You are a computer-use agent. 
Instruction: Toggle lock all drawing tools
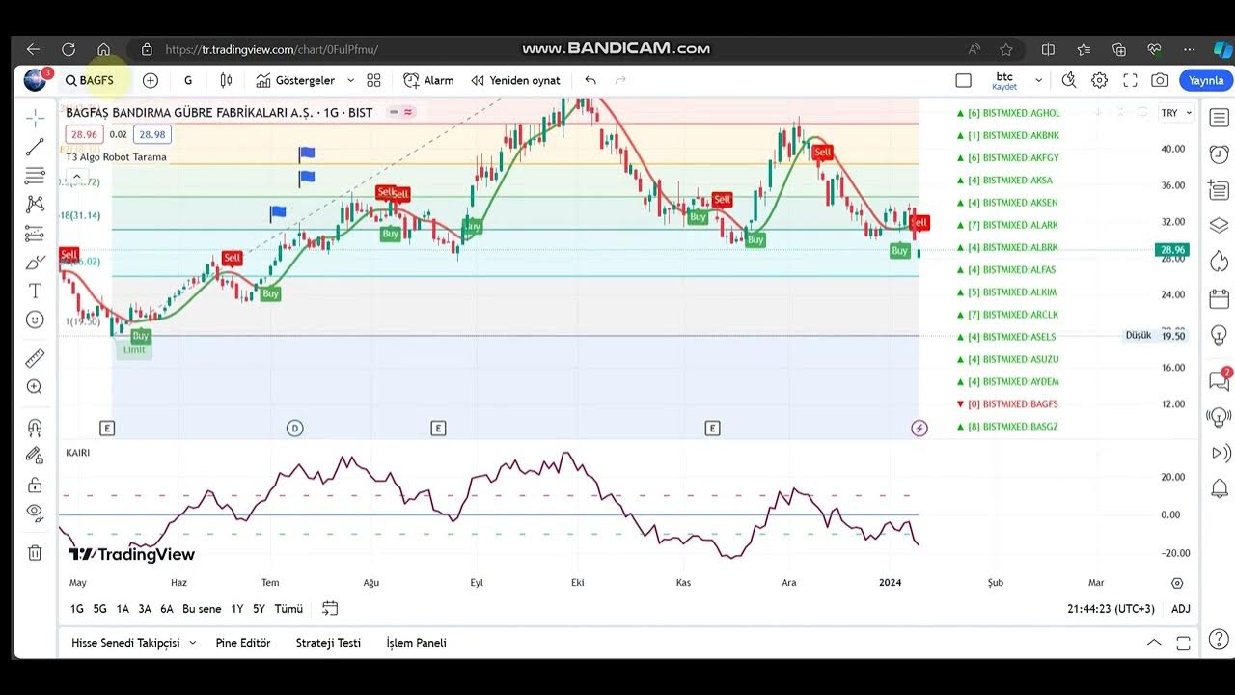(x=35, y=485)
